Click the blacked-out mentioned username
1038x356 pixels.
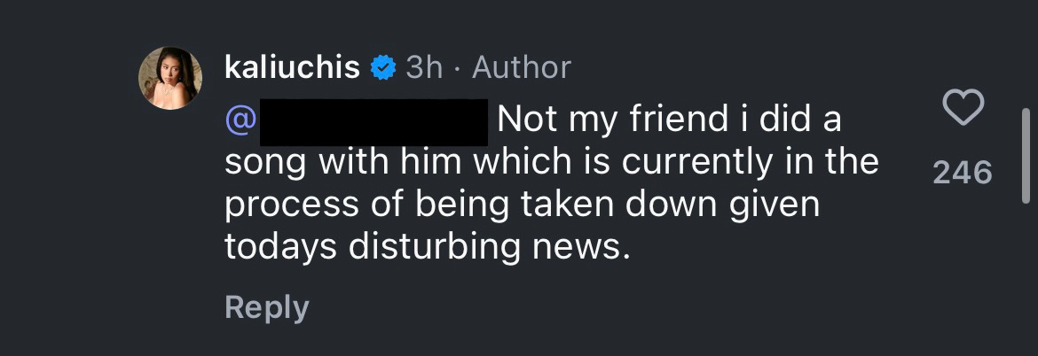tap(373, 122)
